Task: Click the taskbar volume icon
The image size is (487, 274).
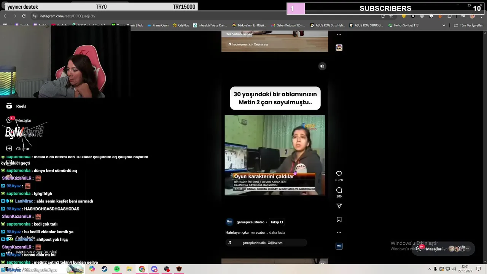Action: 454,269
